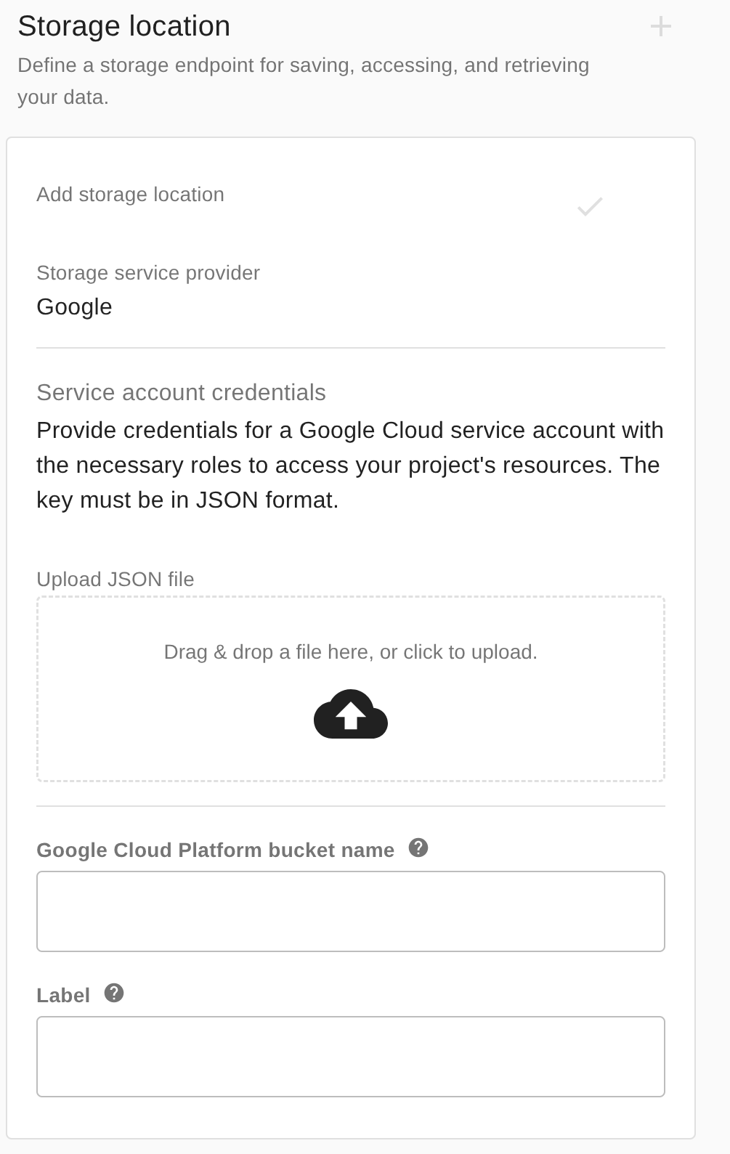
Task: Click the divider line above bucket name
Action: click(351, 806)
